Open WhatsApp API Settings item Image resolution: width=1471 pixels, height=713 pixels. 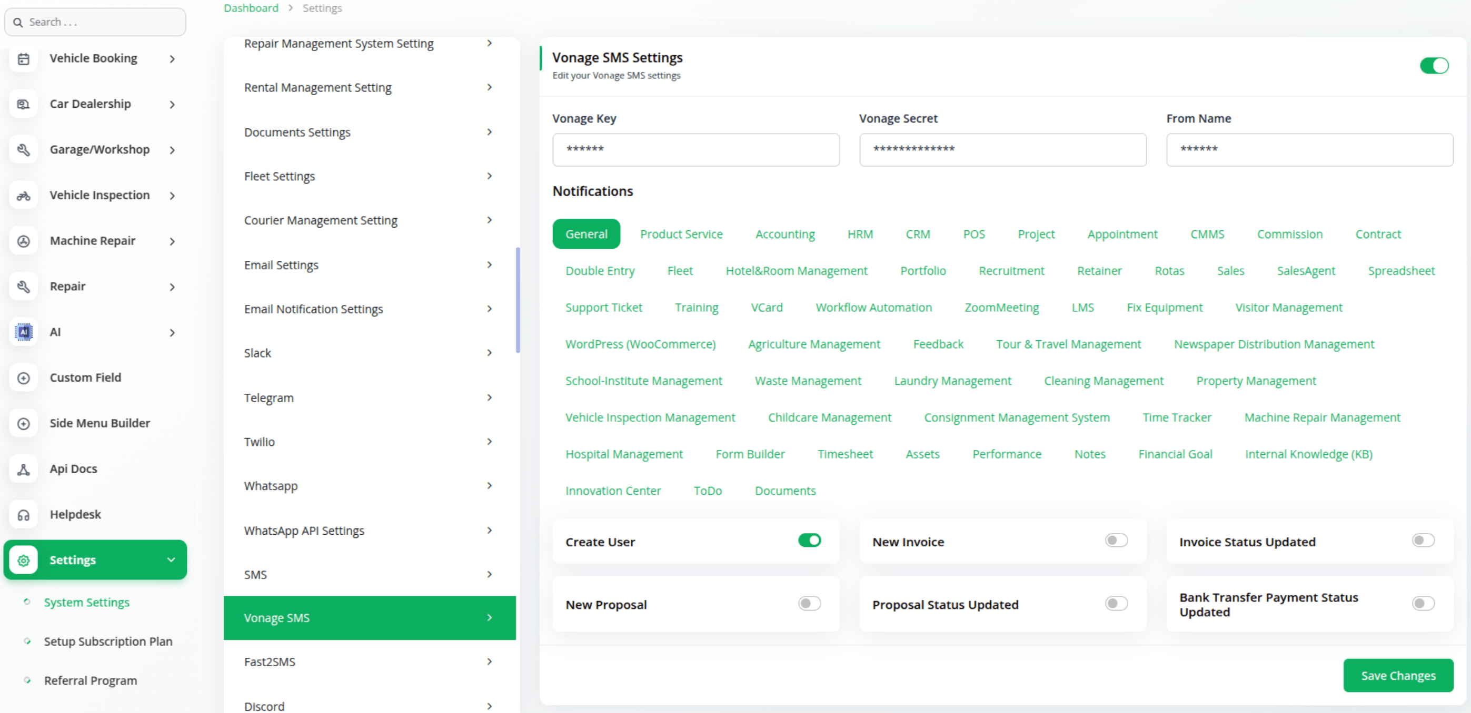tap(370, 531)
